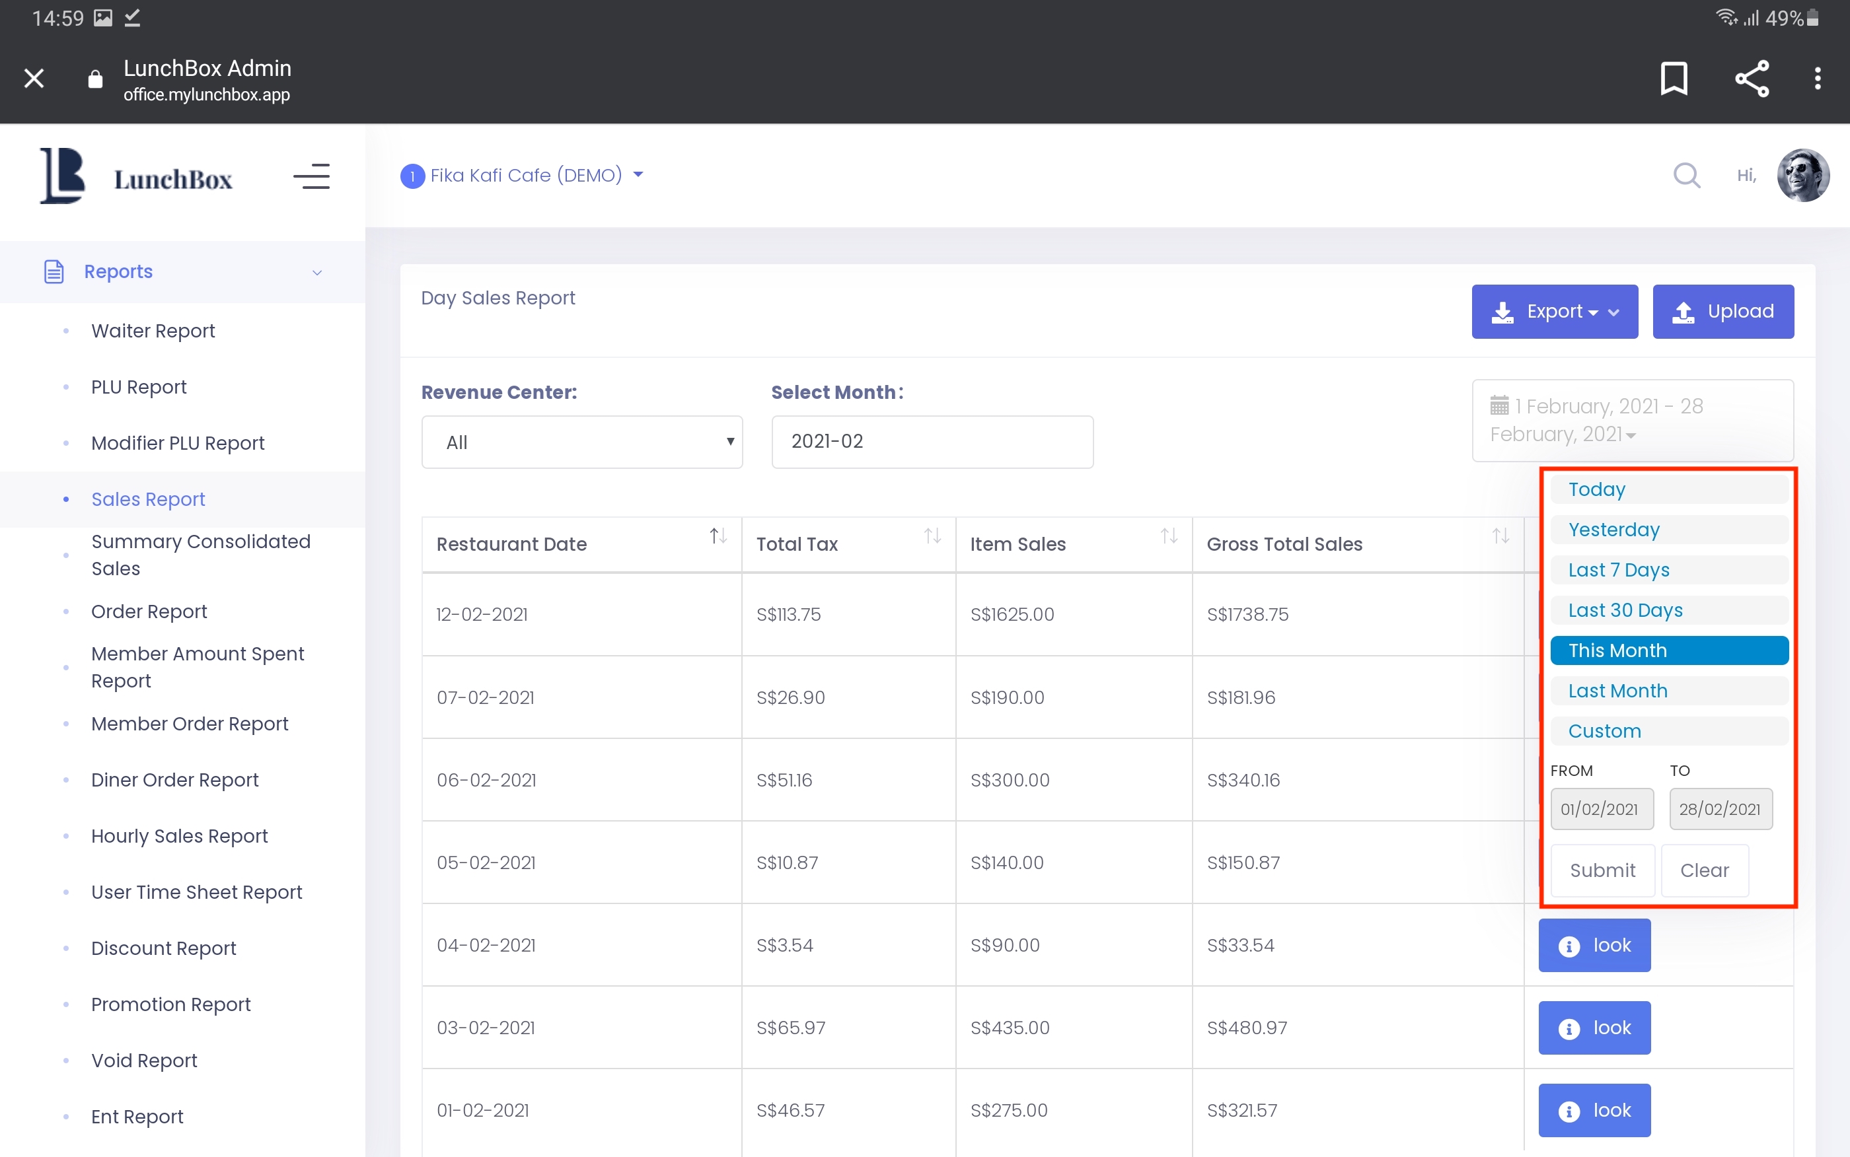Click the Select Month input field

932,442
